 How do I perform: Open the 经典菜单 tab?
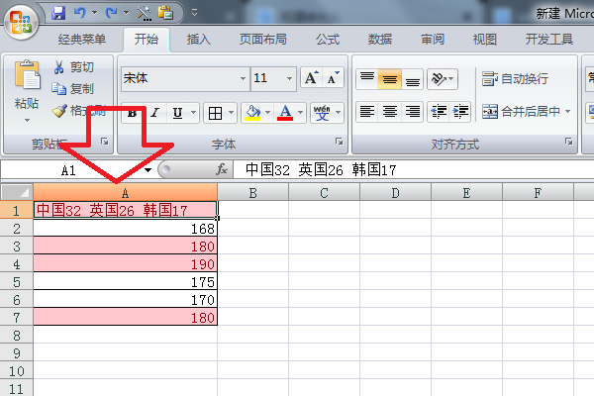point(82,39)
